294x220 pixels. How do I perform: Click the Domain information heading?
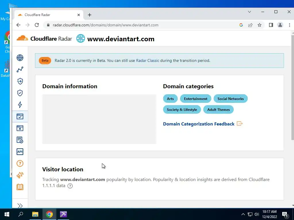(x=70, y=86)
